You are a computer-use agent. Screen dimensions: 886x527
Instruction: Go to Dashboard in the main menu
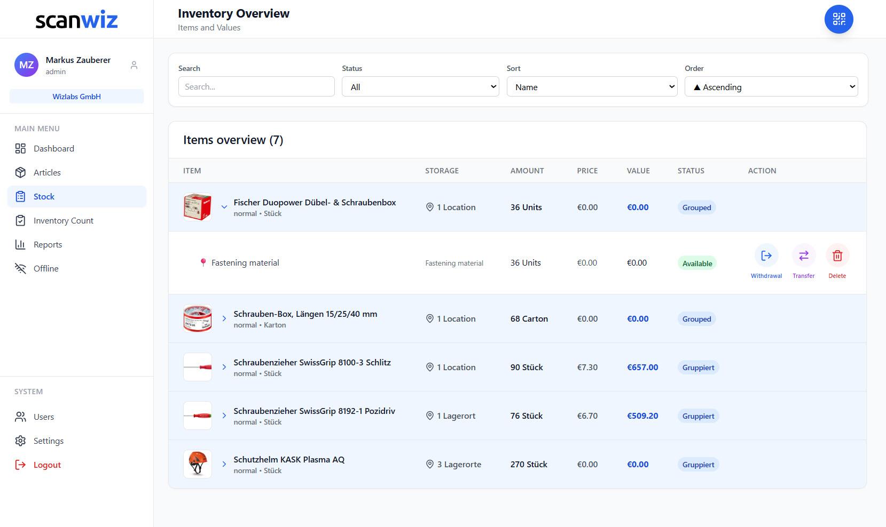pos(53,149)
